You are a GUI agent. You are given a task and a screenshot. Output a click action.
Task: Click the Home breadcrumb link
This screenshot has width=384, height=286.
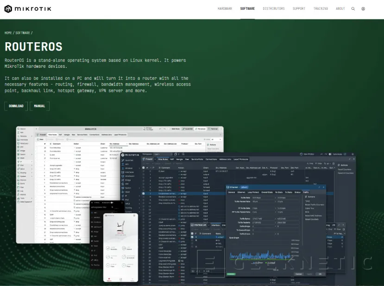coord(8,33)
